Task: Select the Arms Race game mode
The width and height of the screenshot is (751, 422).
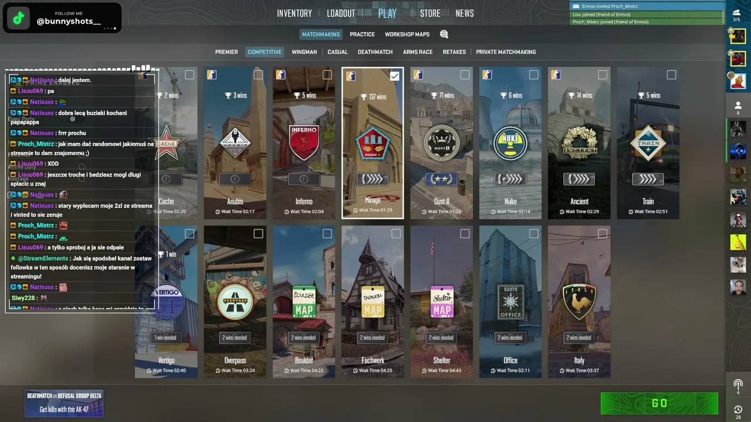Action: tap(418, 52)
